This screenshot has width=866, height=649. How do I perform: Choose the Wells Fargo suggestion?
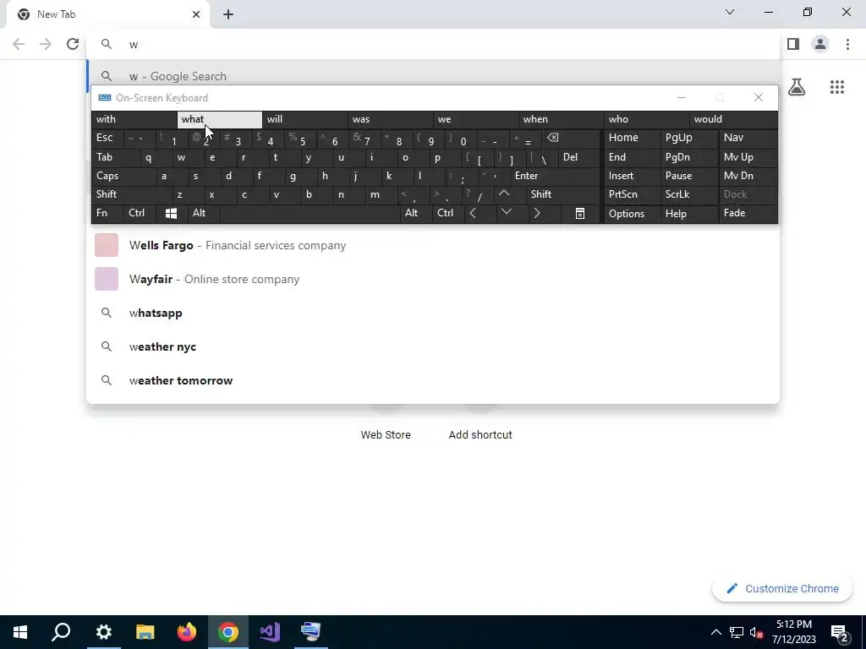[434, 245]
